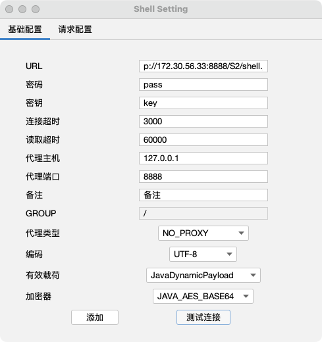This screenshot has width=322, height=342.
Task: Click the URL input field
Action: pyautogui.click(x=203, y=66)
